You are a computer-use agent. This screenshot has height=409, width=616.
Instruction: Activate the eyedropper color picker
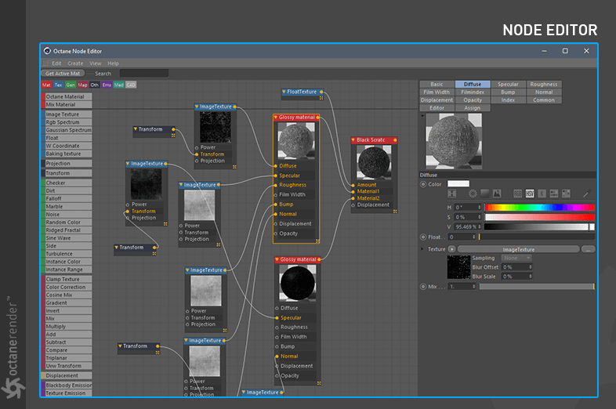586,194
